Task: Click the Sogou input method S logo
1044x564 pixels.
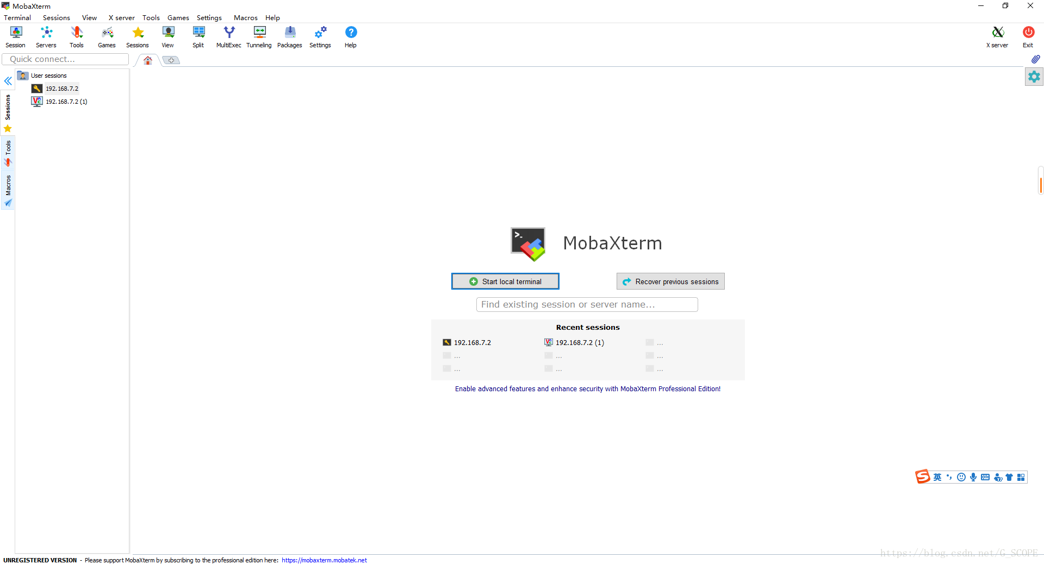Action: (923, 477)
